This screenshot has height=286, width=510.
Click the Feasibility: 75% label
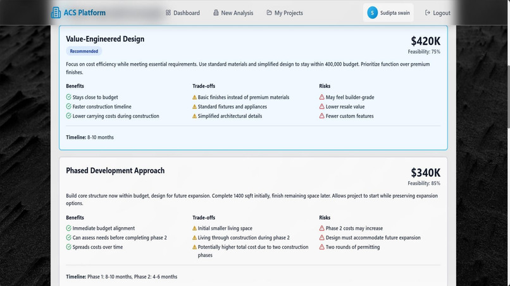[424, 52]
